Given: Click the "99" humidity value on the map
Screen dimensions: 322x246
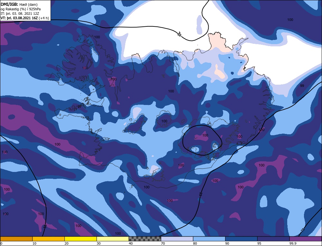Looking at the screenshot, I should 302,86.
